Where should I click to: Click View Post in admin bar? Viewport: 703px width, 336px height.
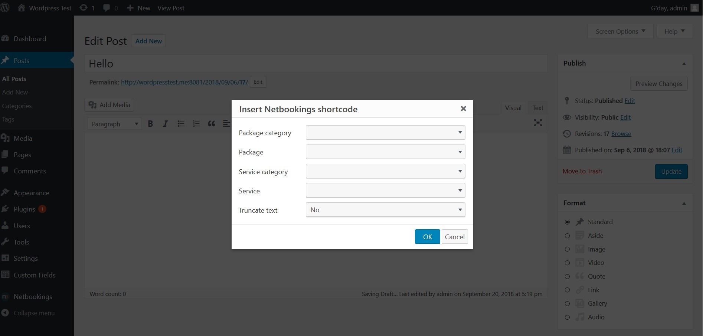(x=171, y=8)
